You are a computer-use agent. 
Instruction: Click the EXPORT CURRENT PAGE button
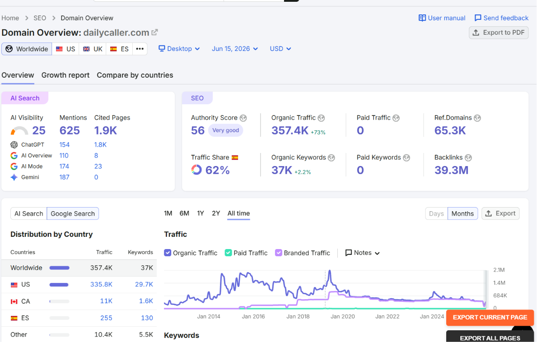(x=490, y=317)
